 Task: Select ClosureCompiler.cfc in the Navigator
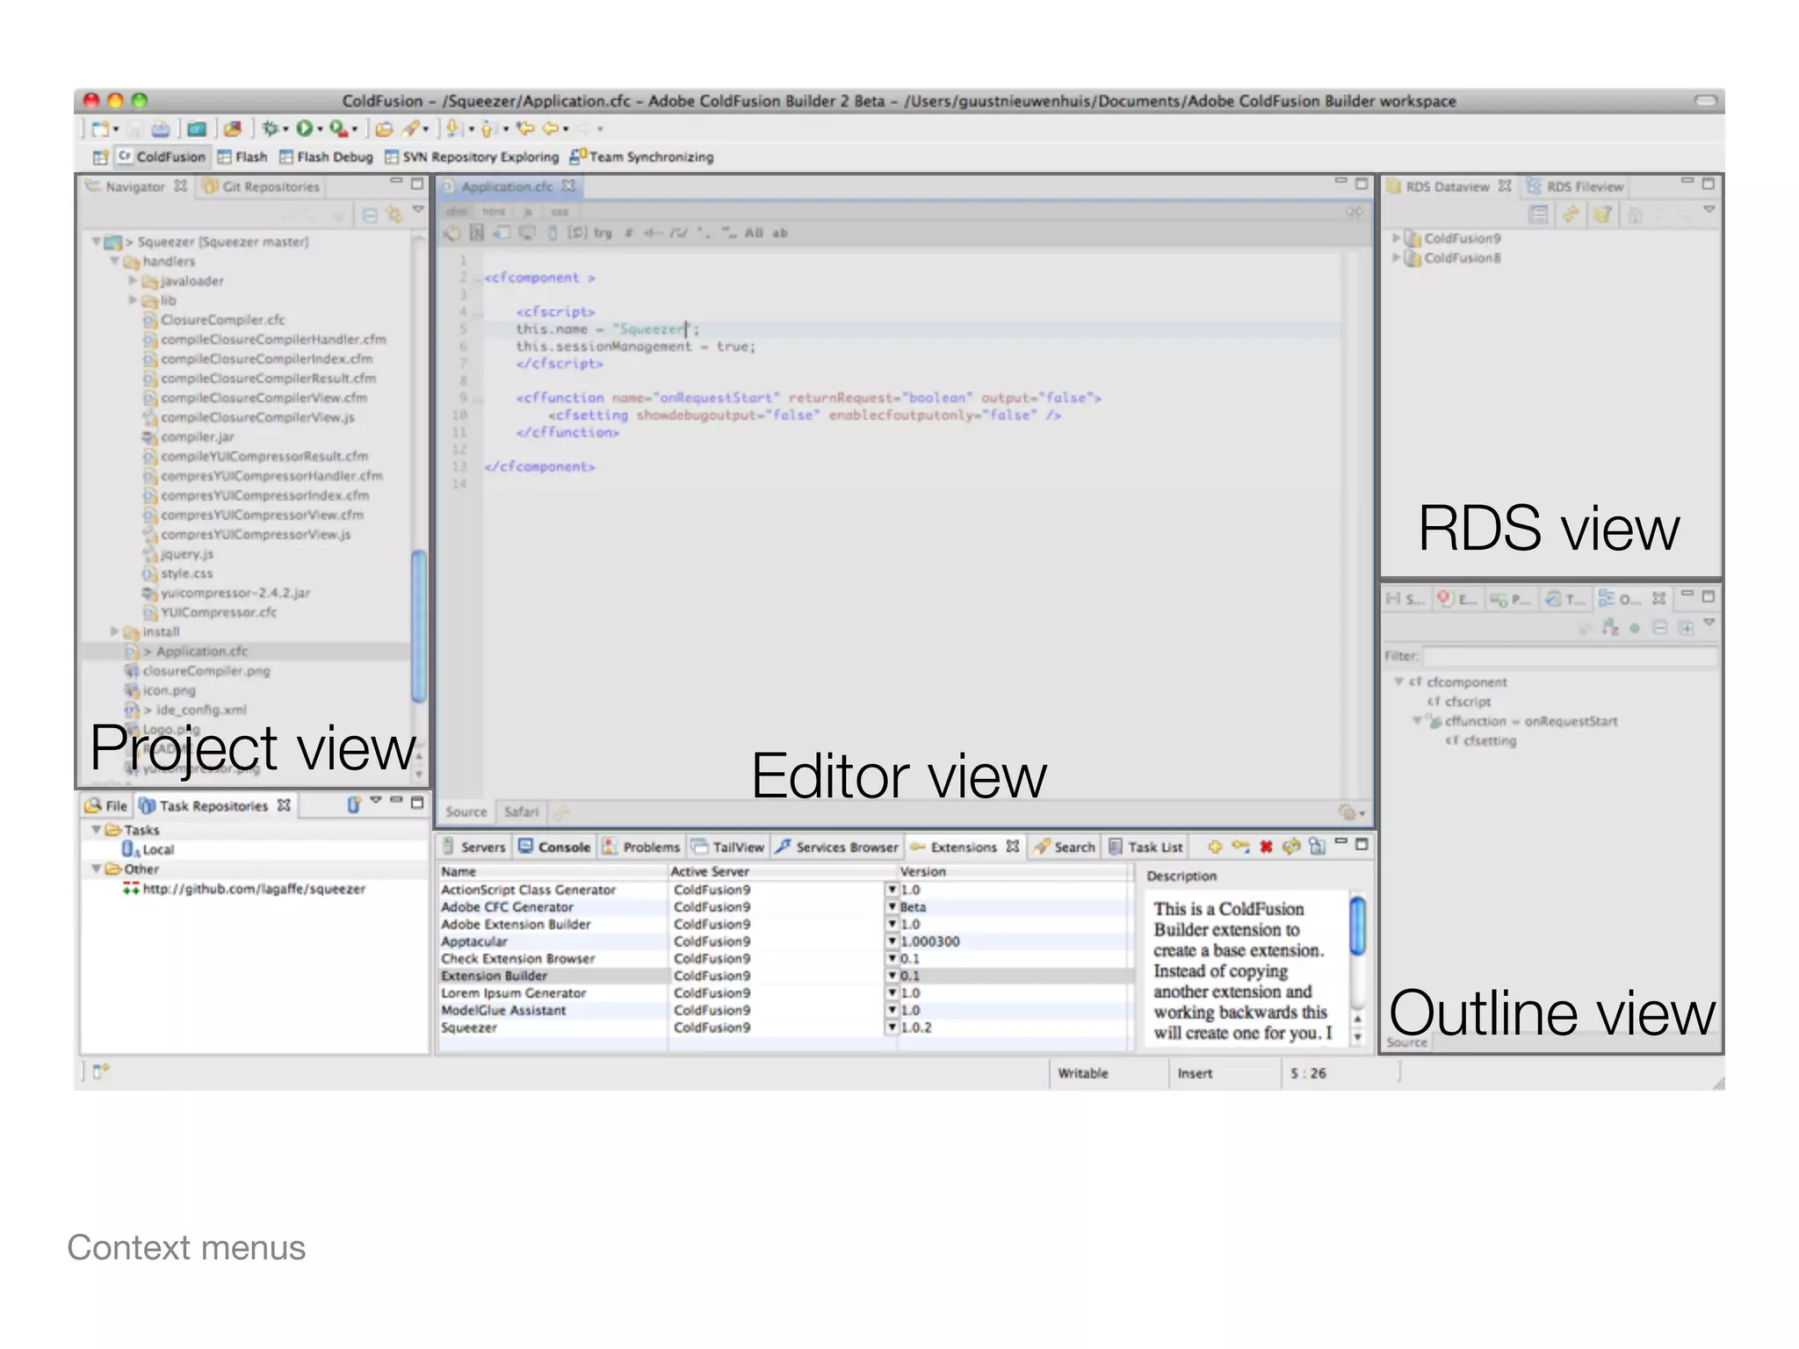(x=214, y=320)
